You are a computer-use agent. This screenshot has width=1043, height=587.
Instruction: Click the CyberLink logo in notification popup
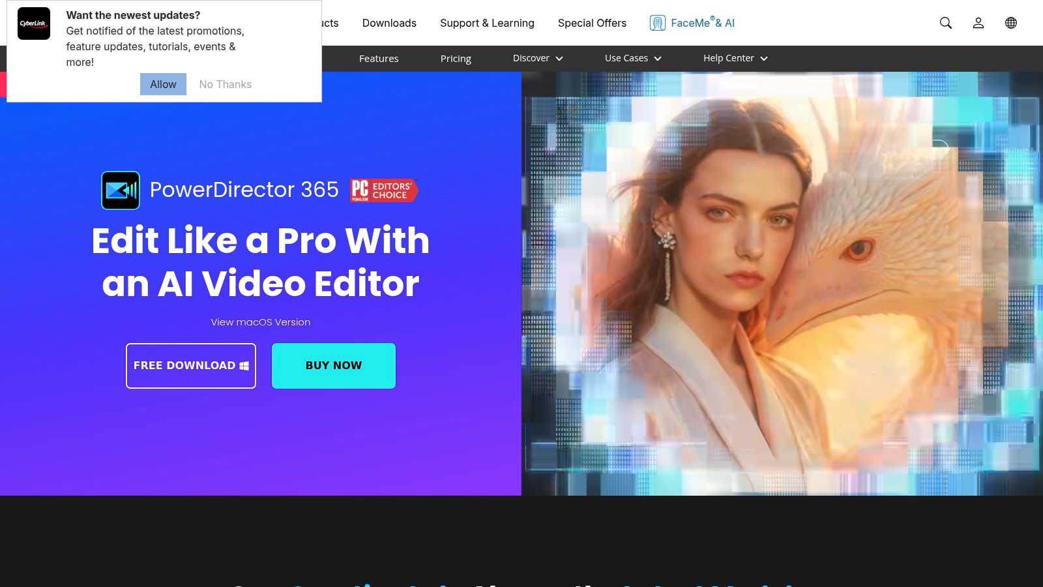pyautogui.click(x=34, y=23)
